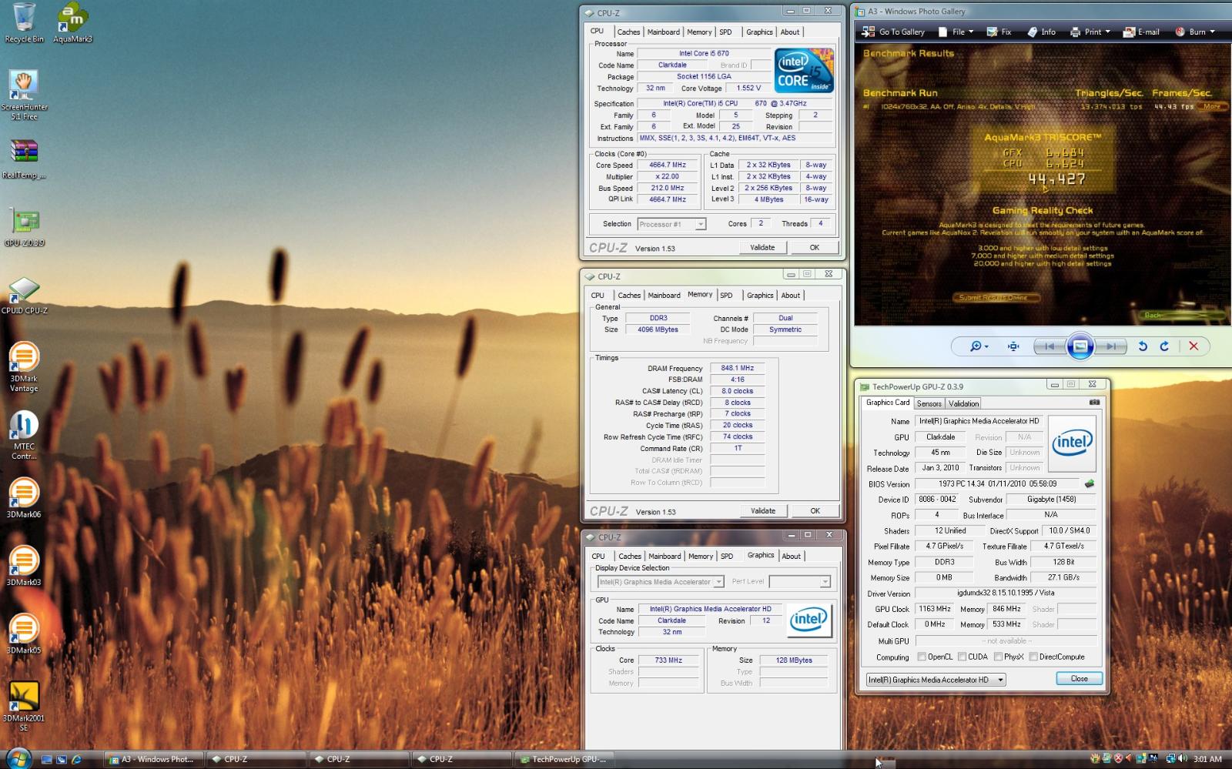Launch 3DMark05 desktop shortcut
Viewport: 1232px width, 769px height.
[24, 634]
